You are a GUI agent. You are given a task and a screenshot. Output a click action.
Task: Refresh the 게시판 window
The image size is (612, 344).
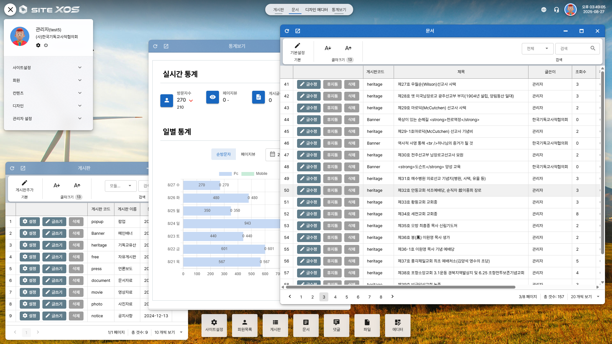(x=12, y=168)
